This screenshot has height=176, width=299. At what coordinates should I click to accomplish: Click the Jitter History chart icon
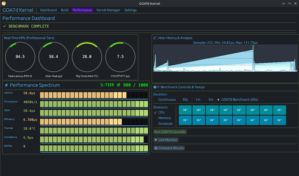155,38
